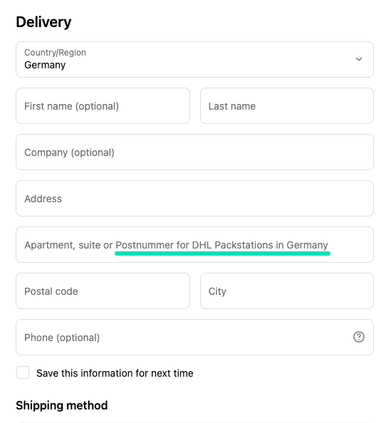Screen dimensions: 391x423
Task: Click the Shipping method heading
Action: pyautogui.click(x=62, y=405)
